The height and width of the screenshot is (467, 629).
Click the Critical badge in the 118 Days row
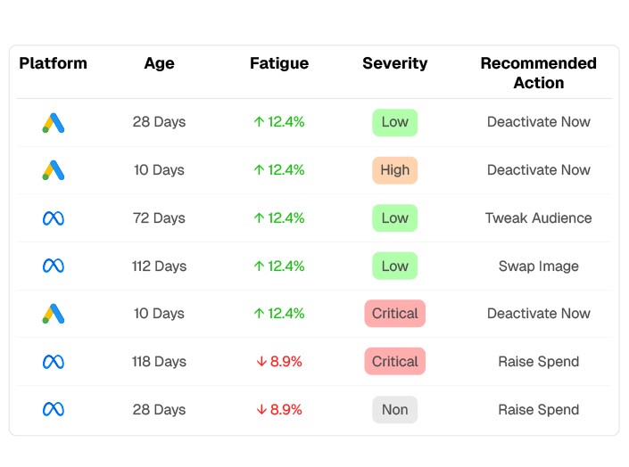pyautogui.click(x=394, y=362)
